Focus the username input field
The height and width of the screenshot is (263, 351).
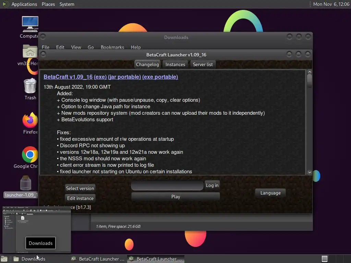click(167, 185)
